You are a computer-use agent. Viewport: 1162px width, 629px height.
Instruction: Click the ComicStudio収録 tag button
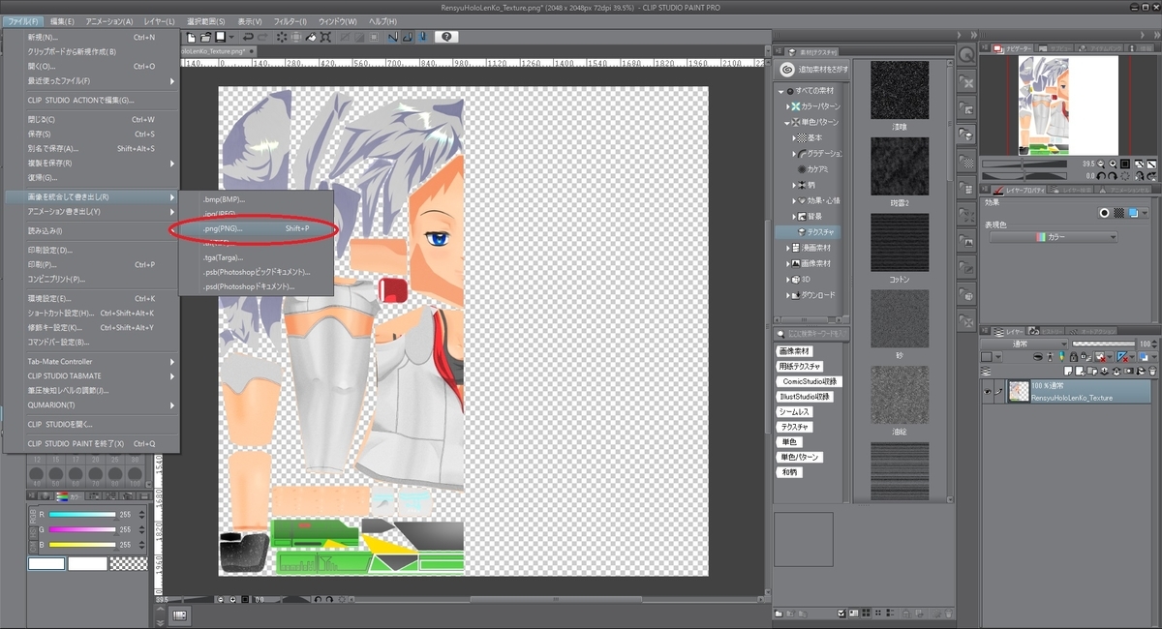(x=810, y=381)
